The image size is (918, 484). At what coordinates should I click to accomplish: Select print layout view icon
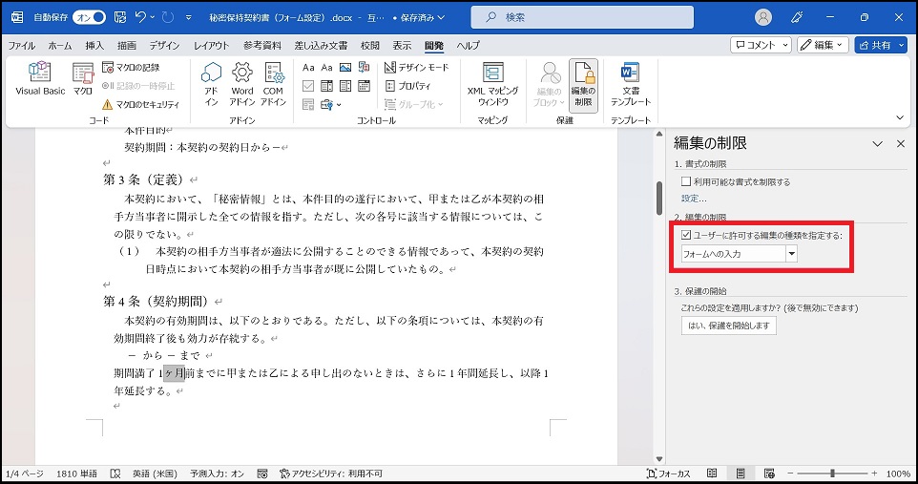pyautogui.click(x=741, y=473)
